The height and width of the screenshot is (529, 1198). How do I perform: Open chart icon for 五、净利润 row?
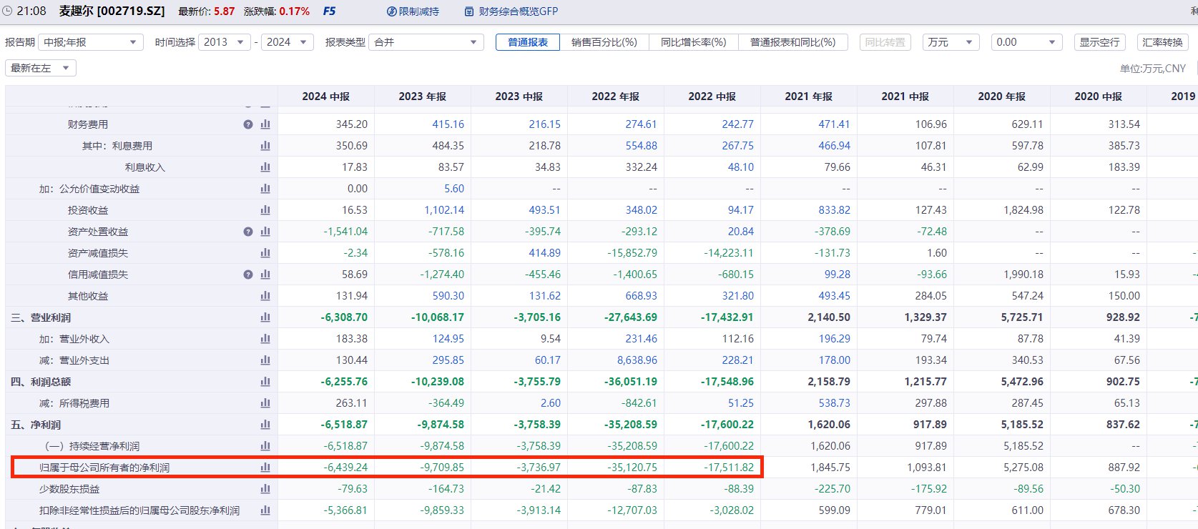point(265,425)
